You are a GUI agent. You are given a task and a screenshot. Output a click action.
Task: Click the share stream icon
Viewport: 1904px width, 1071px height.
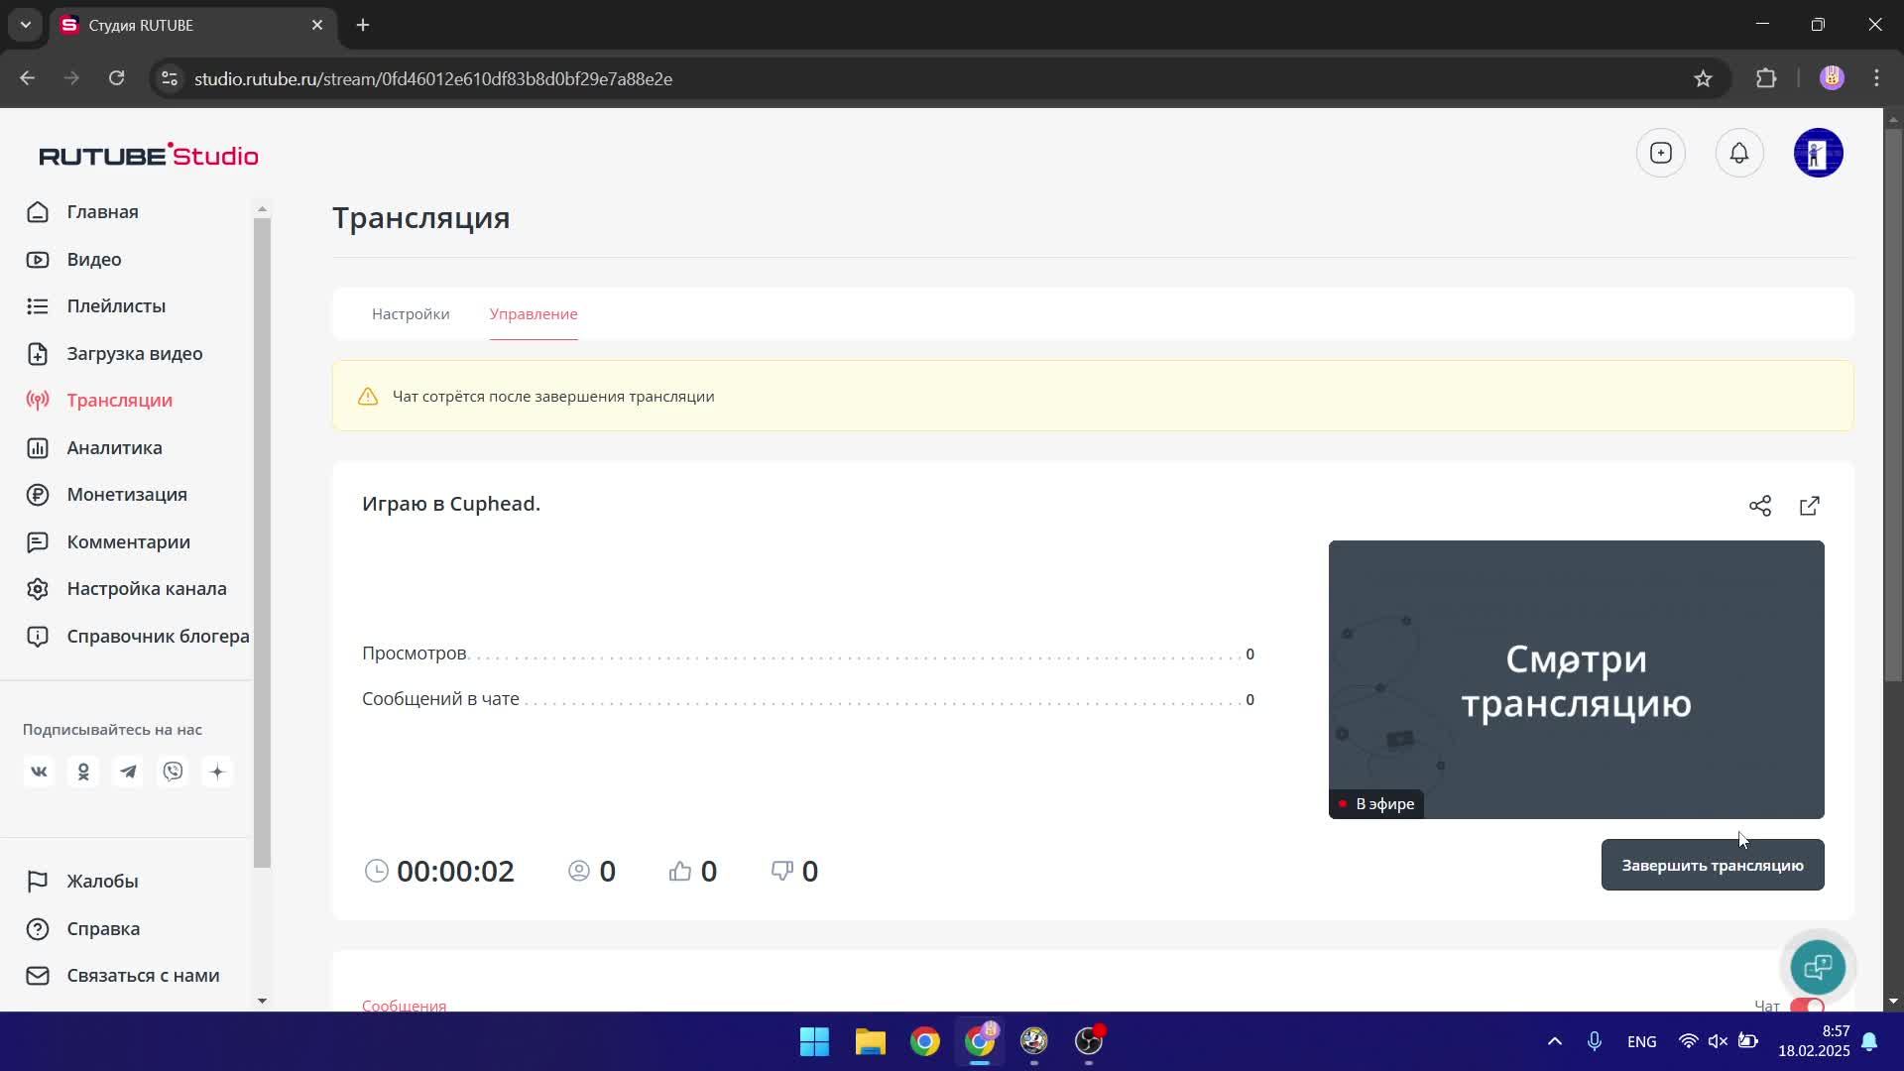tap(1760, 506)
